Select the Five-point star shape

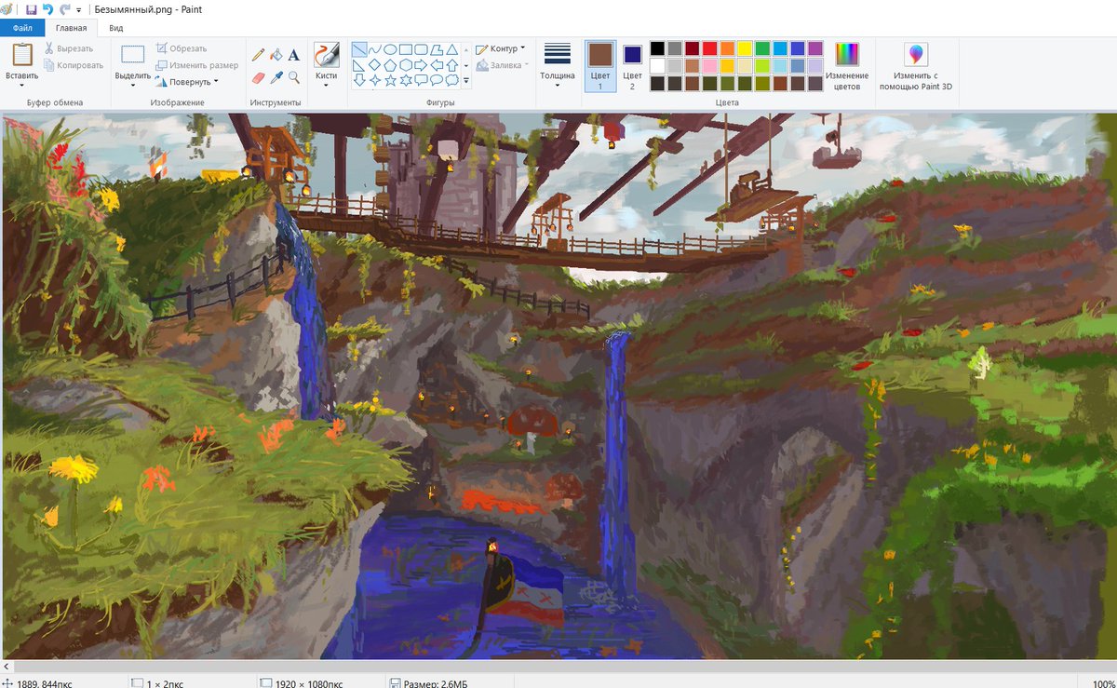point(391,81)
